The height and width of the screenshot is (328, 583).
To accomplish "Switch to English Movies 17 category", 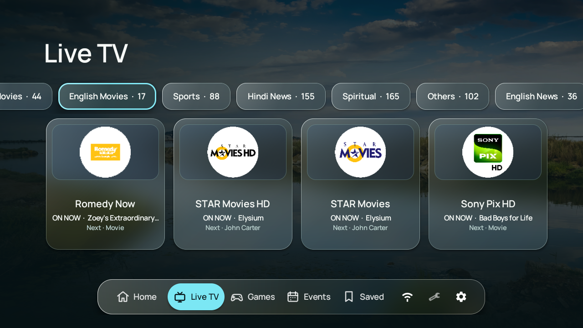I will pyautogui.click(x=107, y=97).
